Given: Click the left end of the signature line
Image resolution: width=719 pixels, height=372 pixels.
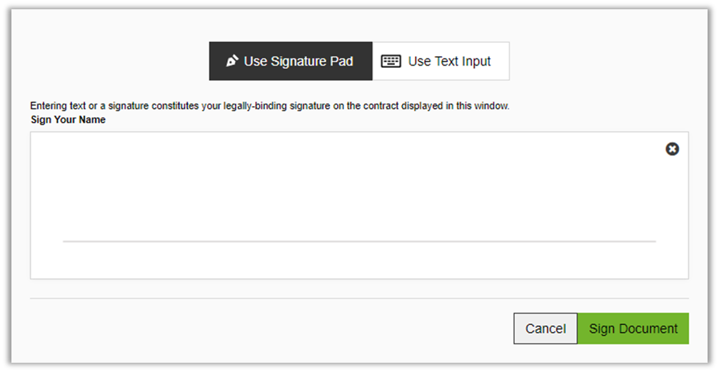Looking at the screenshot, I should [66, 242].
